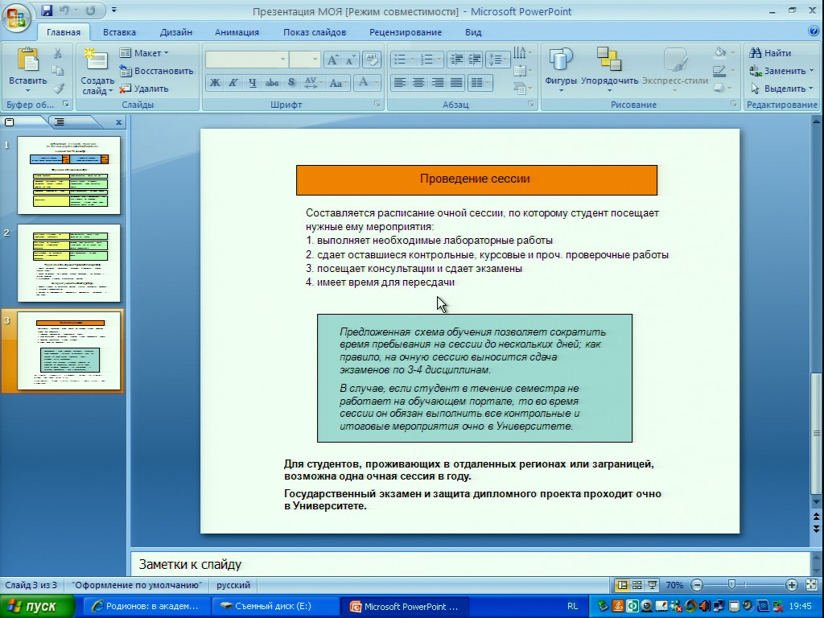Toggle italic formatting (К)
This screenshot has height=618, width=824.
click(233, 83)
